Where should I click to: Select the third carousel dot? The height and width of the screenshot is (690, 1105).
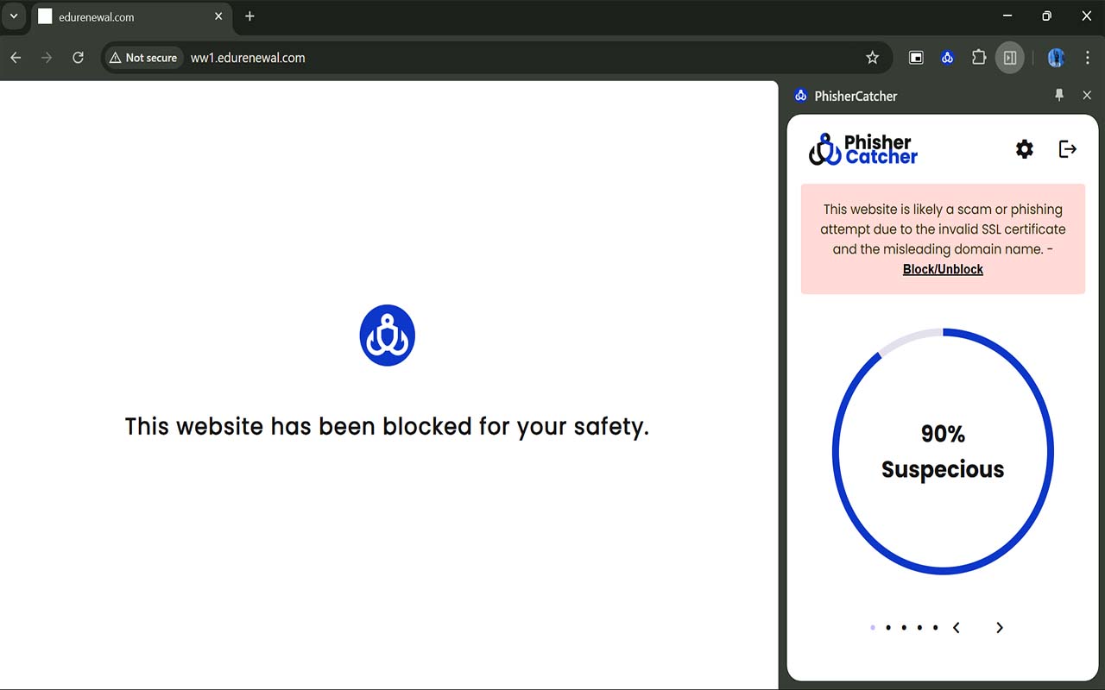tap(904, 628)
